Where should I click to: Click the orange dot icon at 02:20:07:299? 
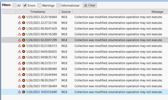pyautogui.click(x=24, y=40)
